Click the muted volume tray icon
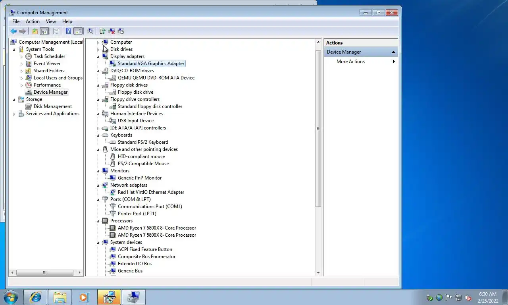Viewport: 508px width, 305px height. [x=468, y=297]
